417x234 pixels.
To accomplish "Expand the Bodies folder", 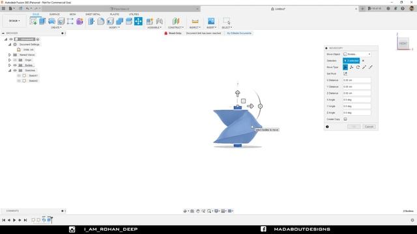I will (x=10, y=65).
